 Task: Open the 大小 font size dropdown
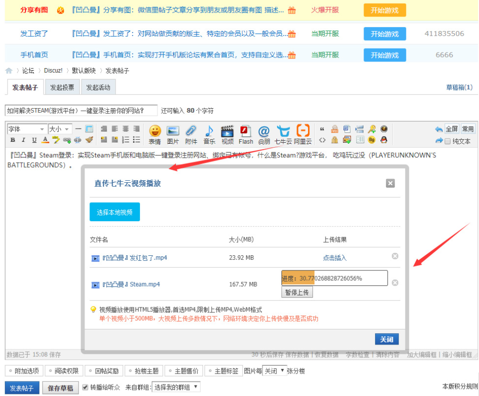(x=60, y=129)
